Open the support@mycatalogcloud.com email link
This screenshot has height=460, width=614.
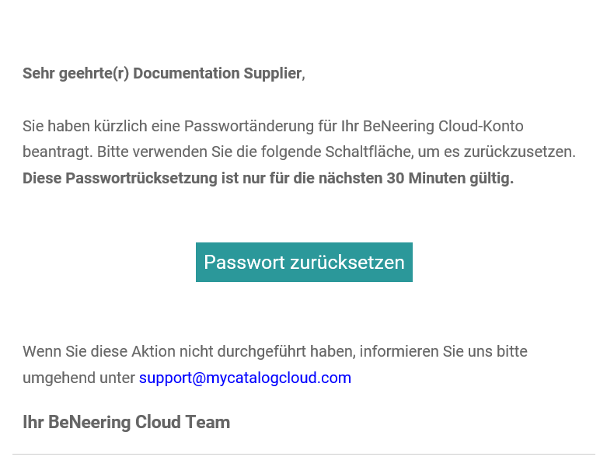click(245, 378)
